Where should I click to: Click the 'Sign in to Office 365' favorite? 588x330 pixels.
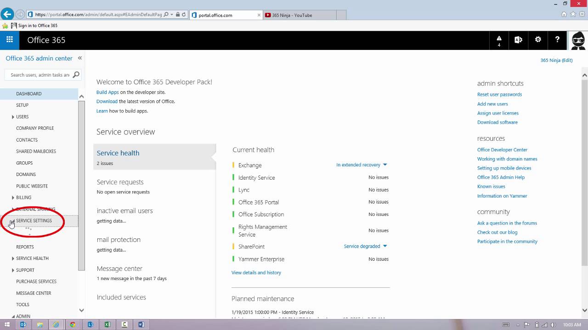pyautogui.click(x=34, y=26)
